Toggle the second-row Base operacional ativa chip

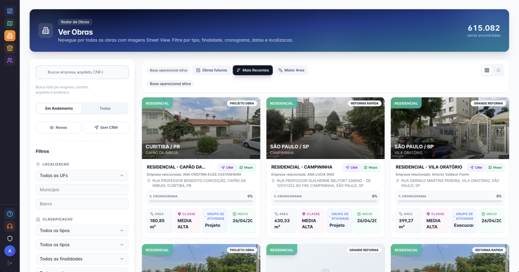(x=170, y=84)
